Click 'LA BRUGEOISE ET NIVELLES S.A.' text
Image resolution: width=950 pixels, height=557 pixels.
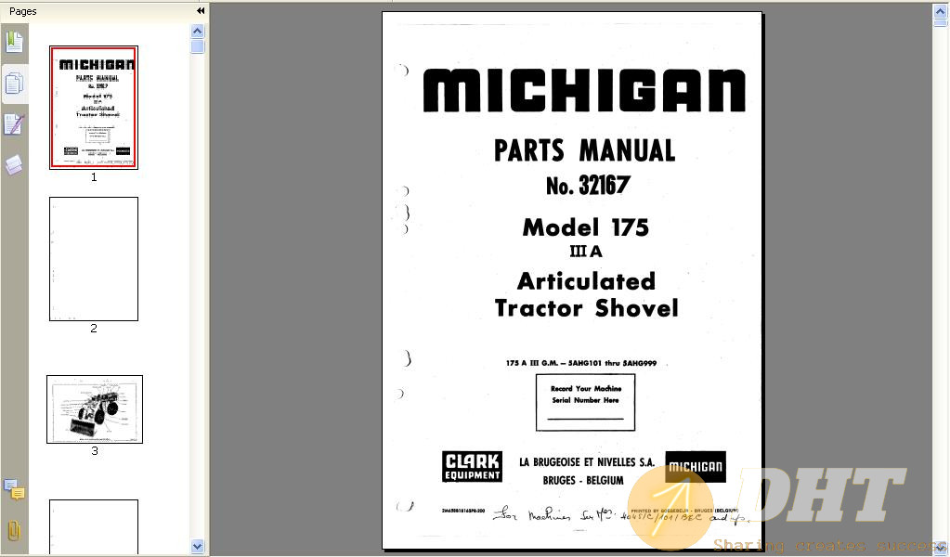tap(587, 462)
